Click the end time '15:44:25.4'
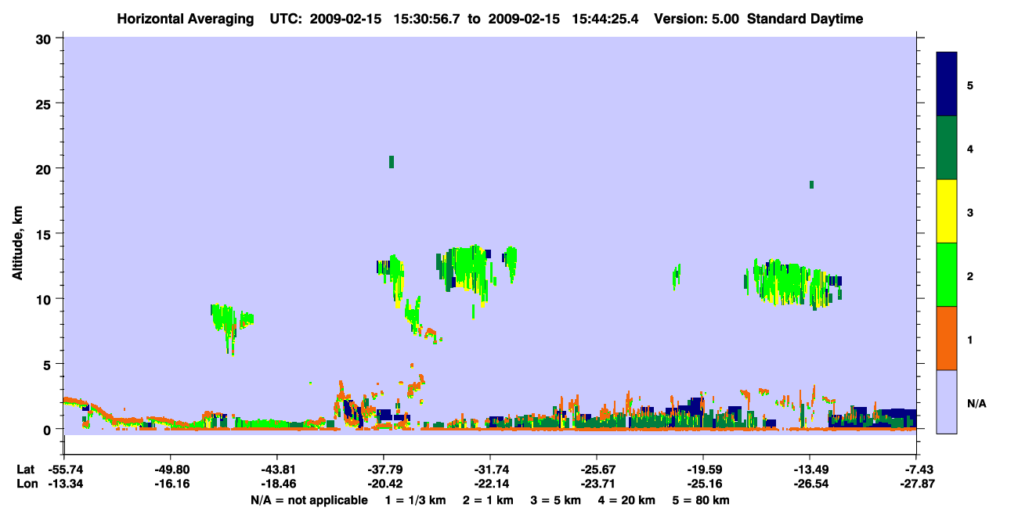This screenshot has width=1018, height=522. coord(605,19)
